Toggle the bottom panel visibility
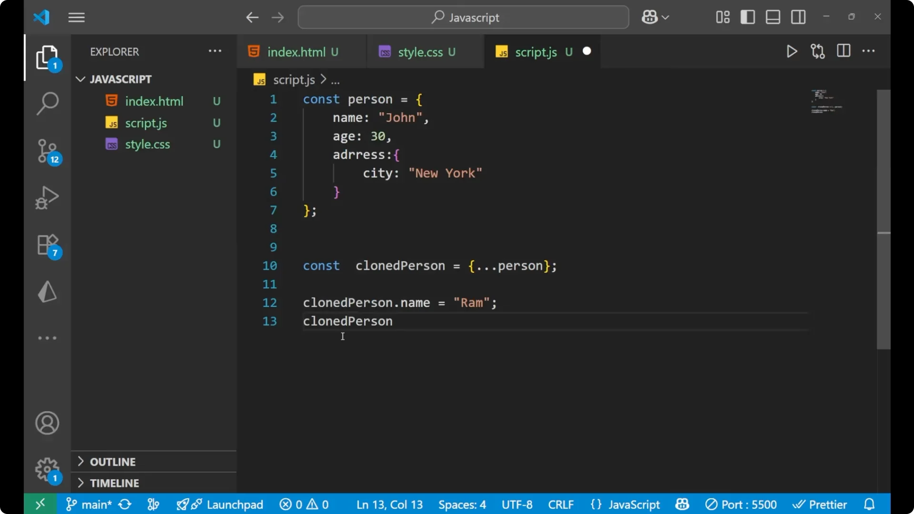914x514 pixels. (x=773, y=17)
